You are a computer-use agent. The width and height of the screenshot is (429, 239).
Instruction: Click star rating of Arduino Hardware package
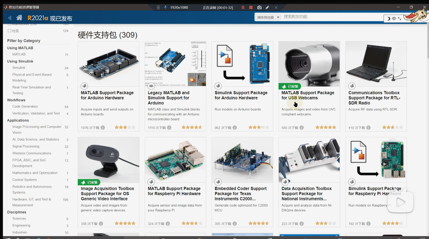(x=125, y=127)
